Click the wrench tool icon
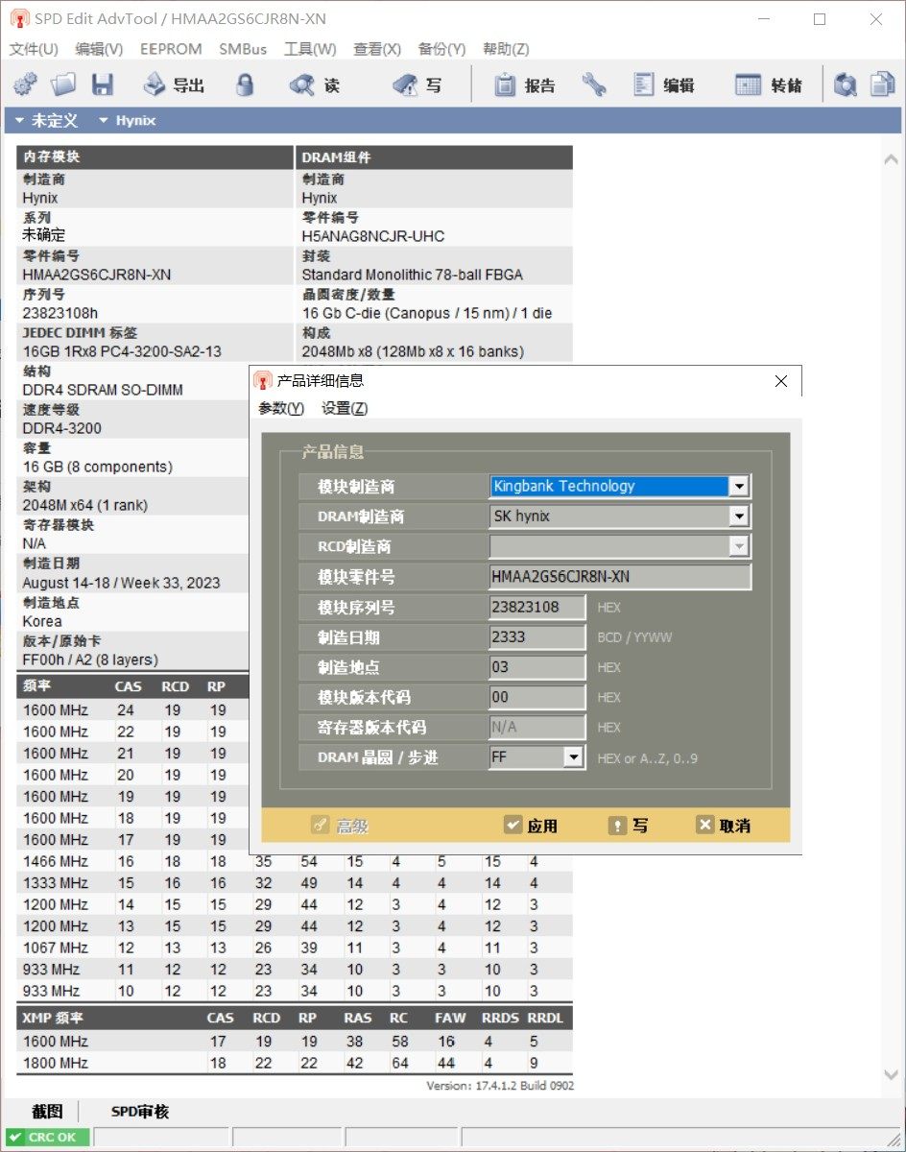Image resolution: width=906 pixels, height=1152 pixels. [593, 84]
